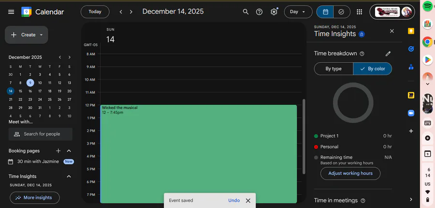Screen dimensions: 435x208
Task: Open the main menu hamburger icon
Action: click(11, 12)
